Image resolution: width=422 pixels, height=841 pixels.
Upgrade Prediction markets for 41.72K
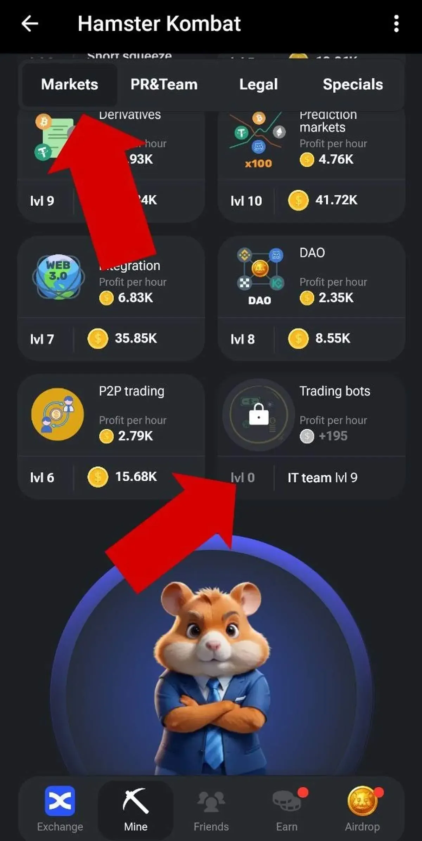322,200
